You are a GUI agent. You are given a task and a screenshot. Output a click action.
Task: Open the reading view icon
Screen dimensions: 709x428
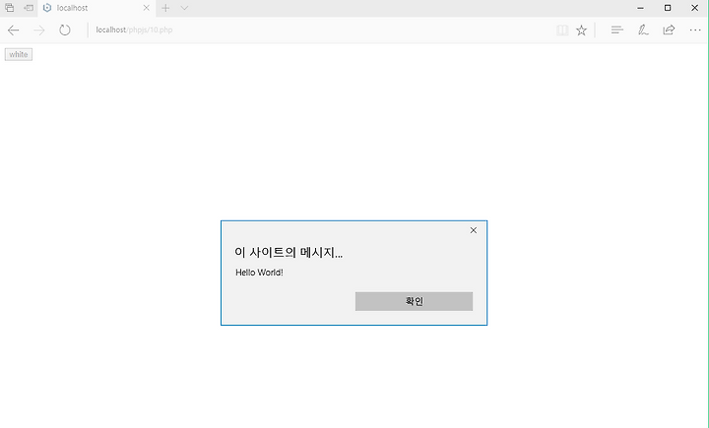[x=562, y=31]
